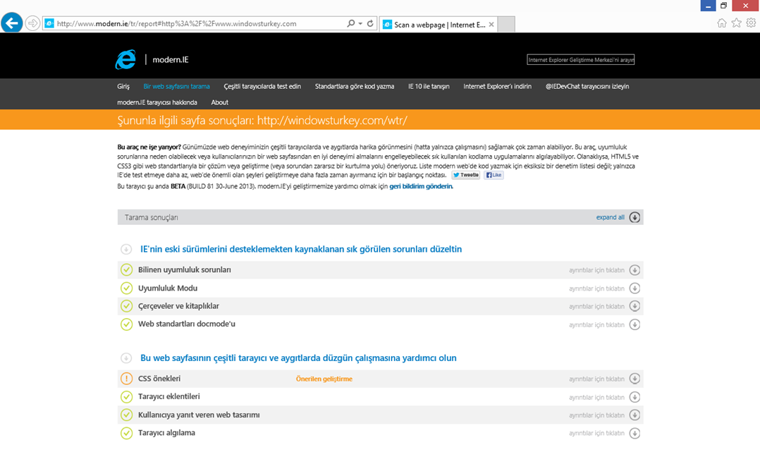Viewport: 760px width, 452px height.
Task: Click check icon for Web standartları docmode'u
Action: click(x=126, y=324)
